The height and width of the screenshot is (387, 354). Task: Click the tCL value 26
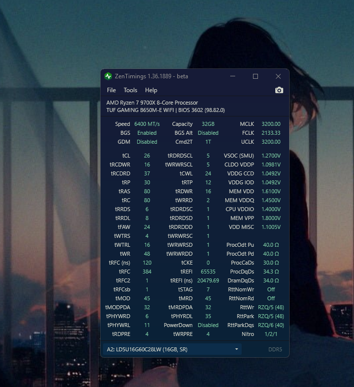coord(147,156)
